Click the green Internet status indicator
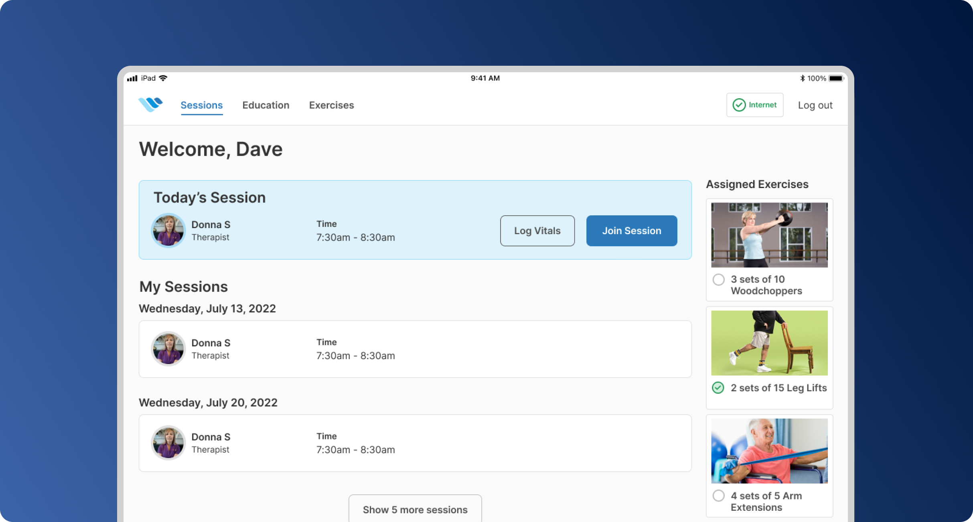Screen dimensions: 973x522 pos(754,105)
